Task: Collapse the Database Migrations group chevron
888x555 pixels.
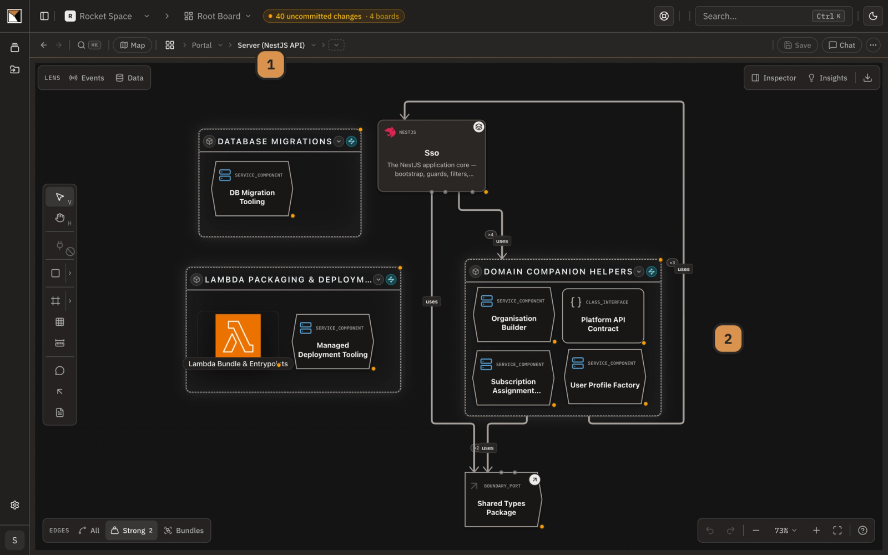Action: click(x=339, y=142)
